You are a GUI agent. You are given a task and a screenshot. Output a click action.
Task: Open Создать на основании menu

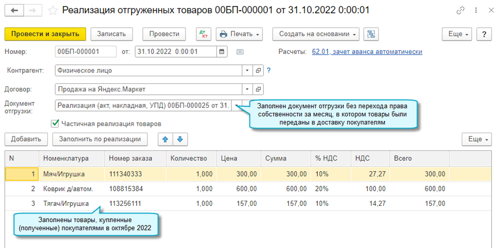click(x=315, y=34)
